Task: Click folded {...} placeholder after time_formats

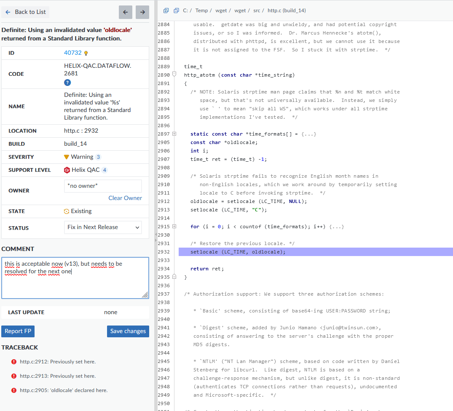Action: point(308,134)
